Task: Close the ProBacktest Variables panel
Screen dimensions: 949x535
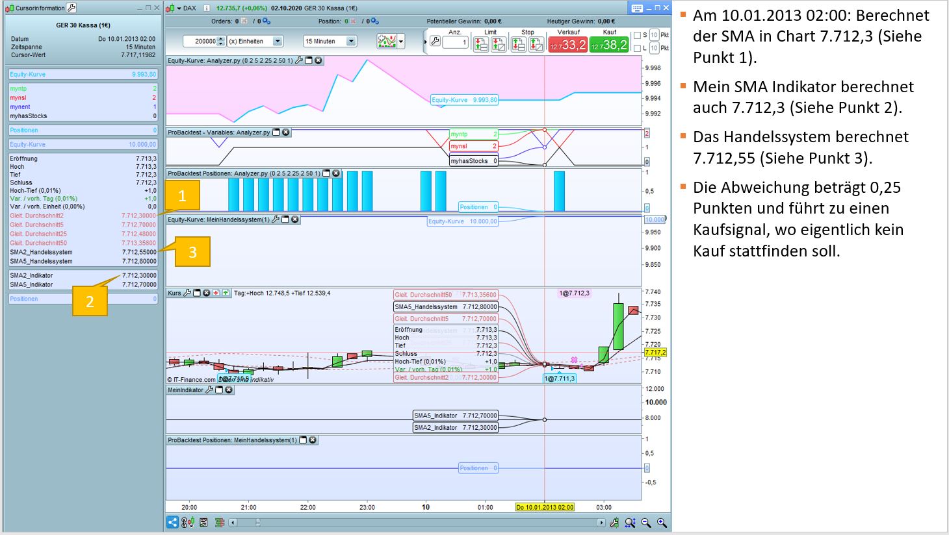Action: (286, 132)
